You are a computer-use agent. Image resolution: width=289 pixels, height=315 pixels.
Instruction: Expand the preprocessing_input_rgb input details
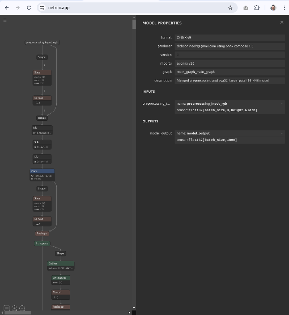(x=282, y=104)
